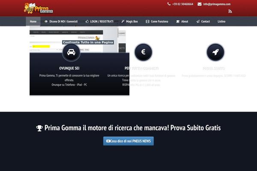This screenshot has height=171, width=257.
Task: Open Dicono Di NOI i Gommisti menu
Action: coord(61,21)
